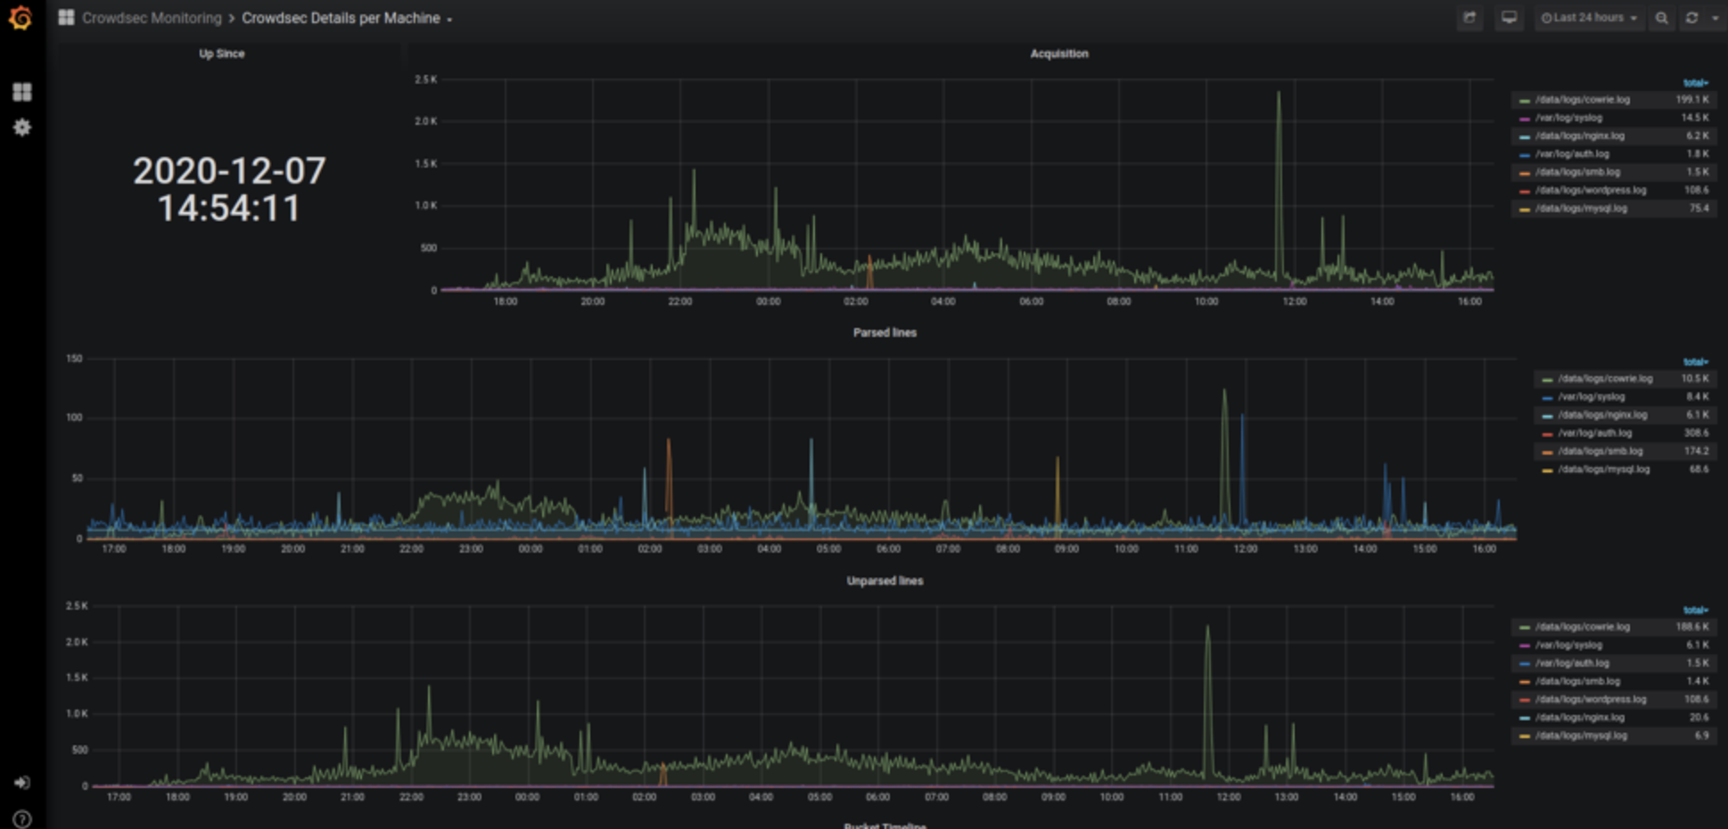Toggle smb.log series in Parsed lines legend
The height and width of the screenshot is (829, 1728).
(x=1600, y=451)
